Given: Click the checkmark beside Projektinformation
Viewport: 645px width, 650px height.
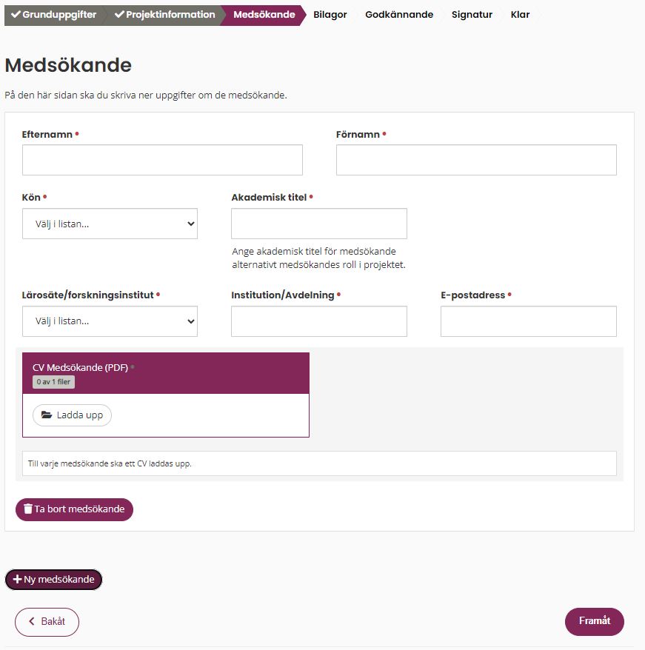Looking at the screenshot, I should (x=119, y=15).
